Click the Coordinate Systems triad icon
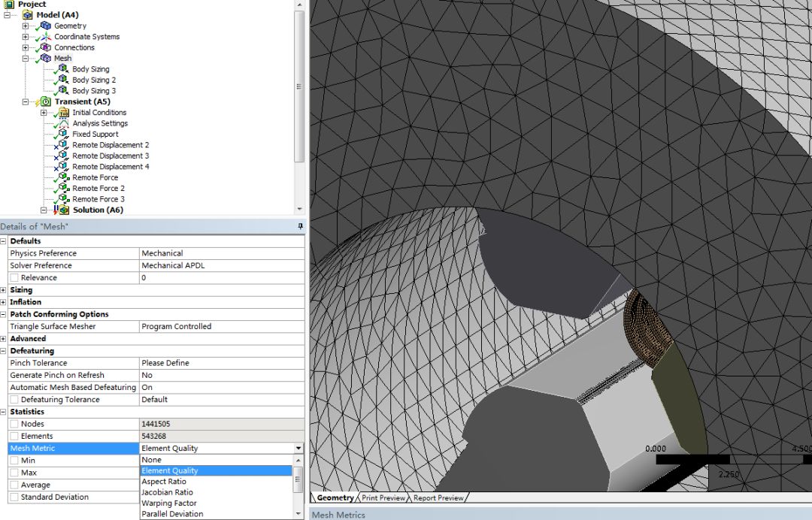Viewport: 812px width, 520px height. (x=46, y=37)
